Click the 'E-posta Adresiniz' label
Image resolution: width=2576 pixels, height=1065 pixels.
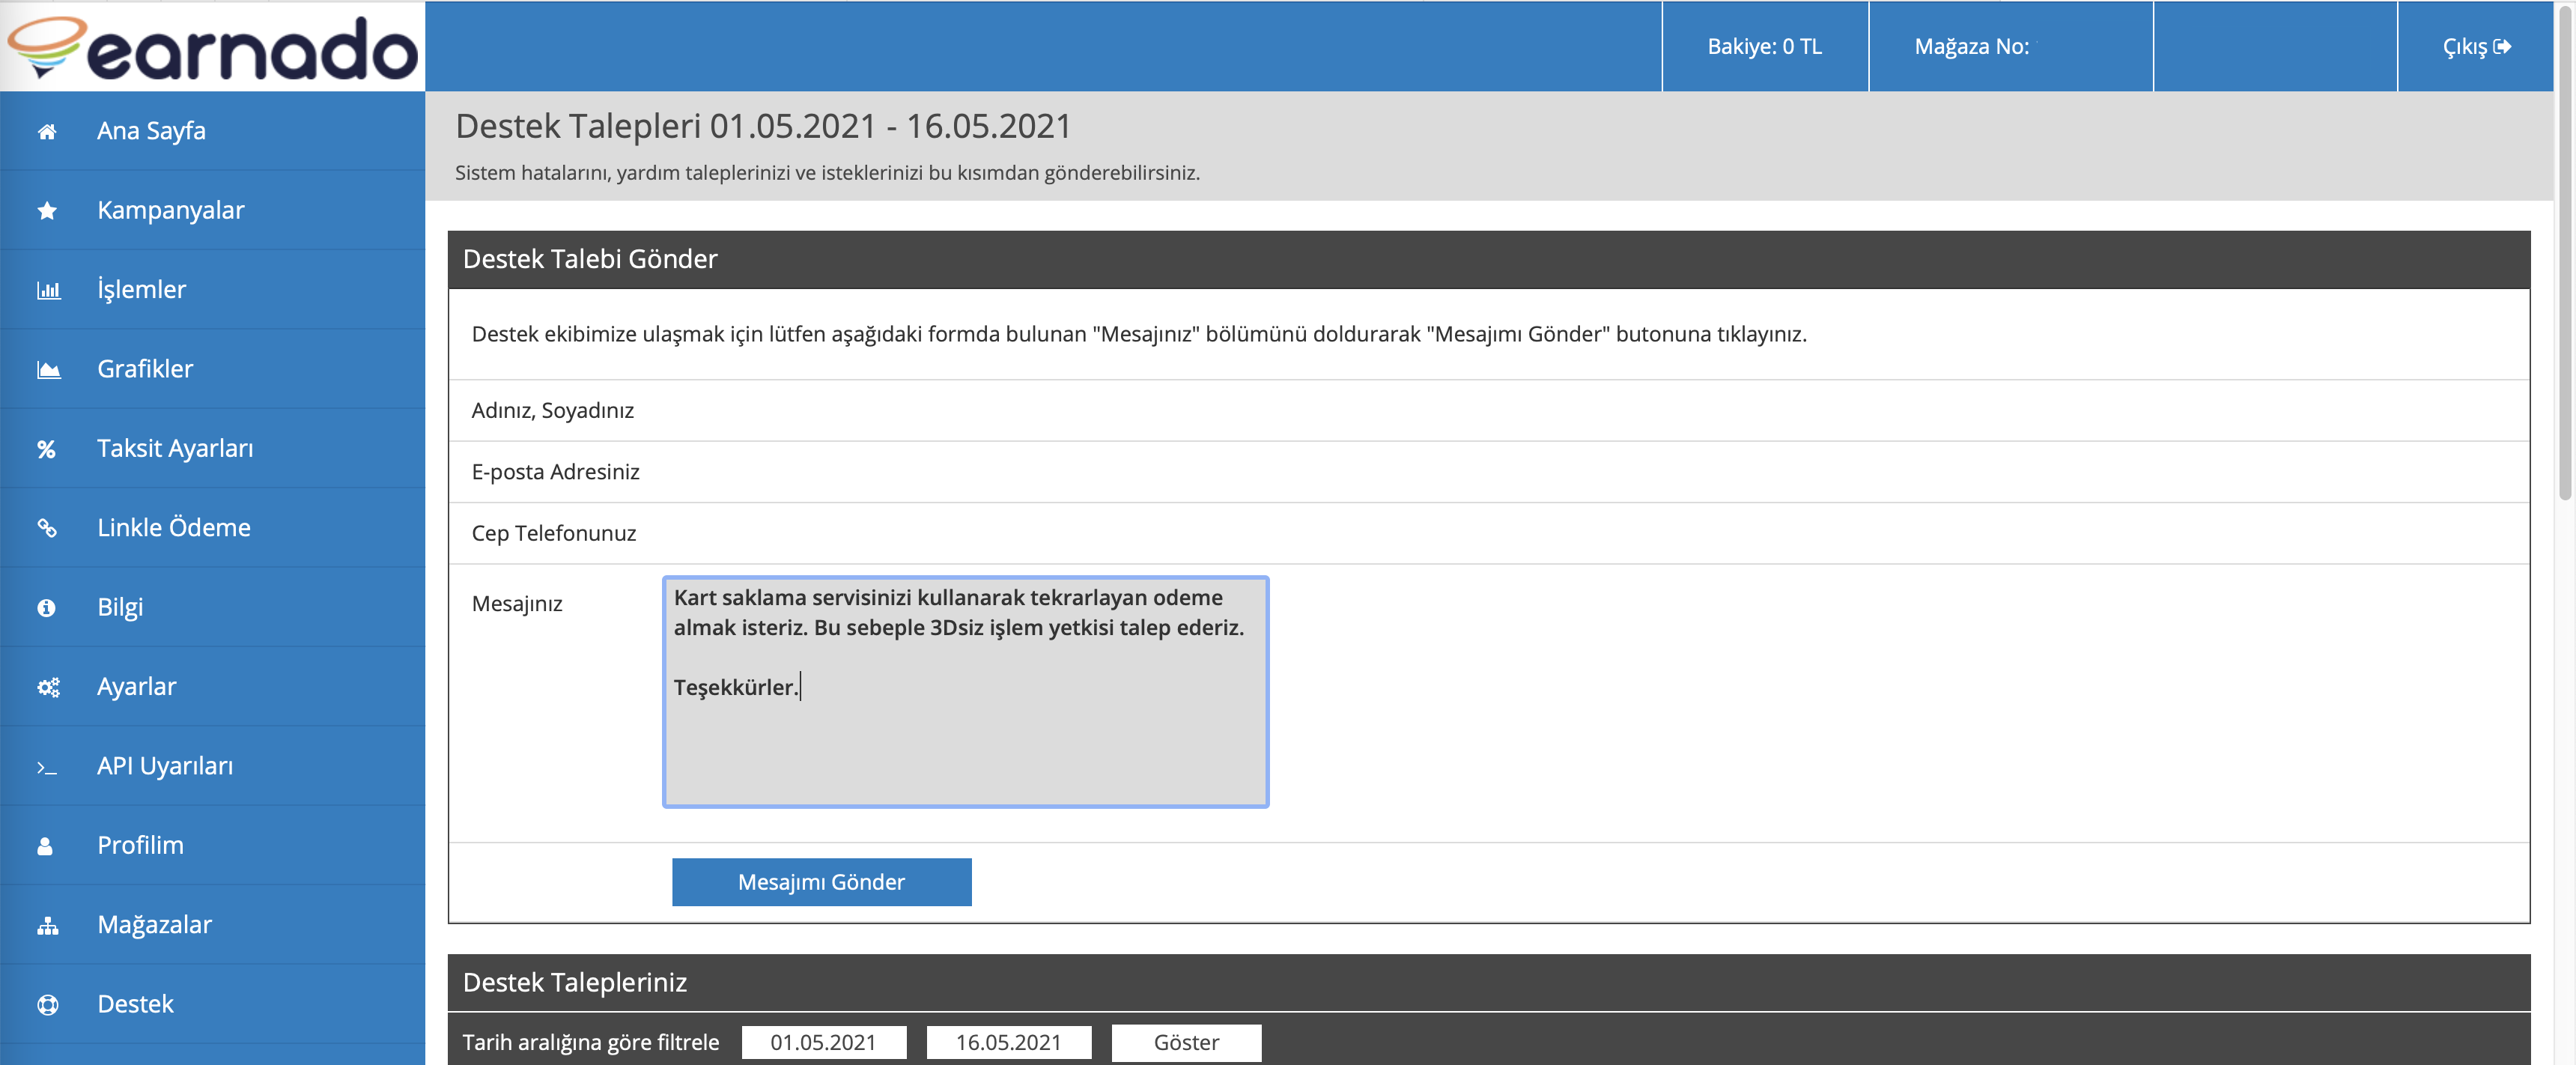tap(555, 472)
